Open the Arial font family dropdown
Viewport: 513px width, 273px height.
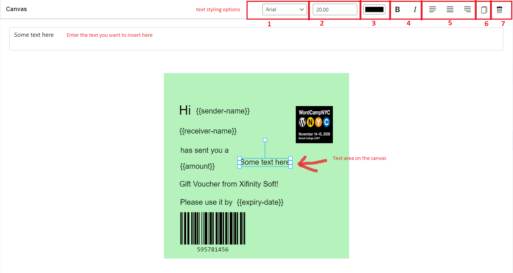coord(285,10)
